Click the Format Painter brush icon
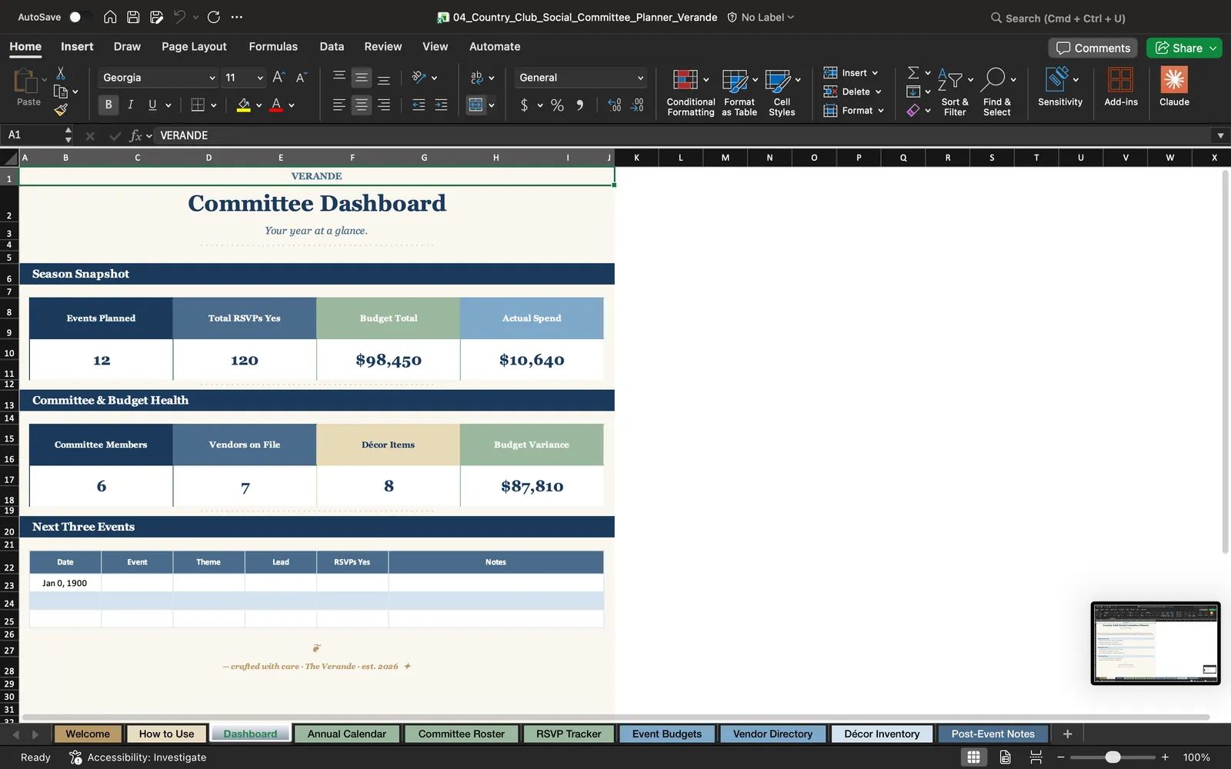The height and width of the screenshot is (769, 1231). 61,110
